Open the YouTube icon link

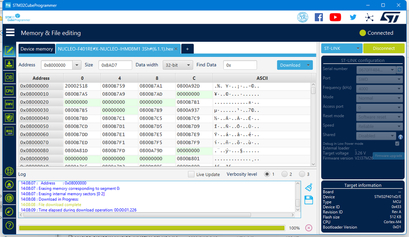(335, 17)
